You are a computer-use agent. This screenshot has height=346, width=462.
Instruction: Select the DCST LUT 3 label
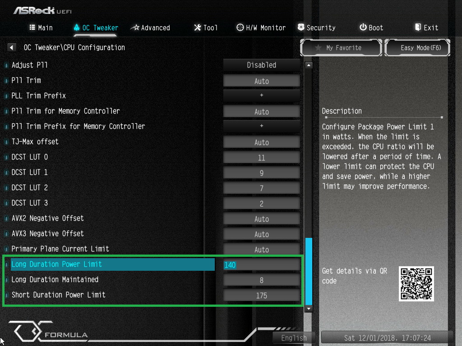29,203
